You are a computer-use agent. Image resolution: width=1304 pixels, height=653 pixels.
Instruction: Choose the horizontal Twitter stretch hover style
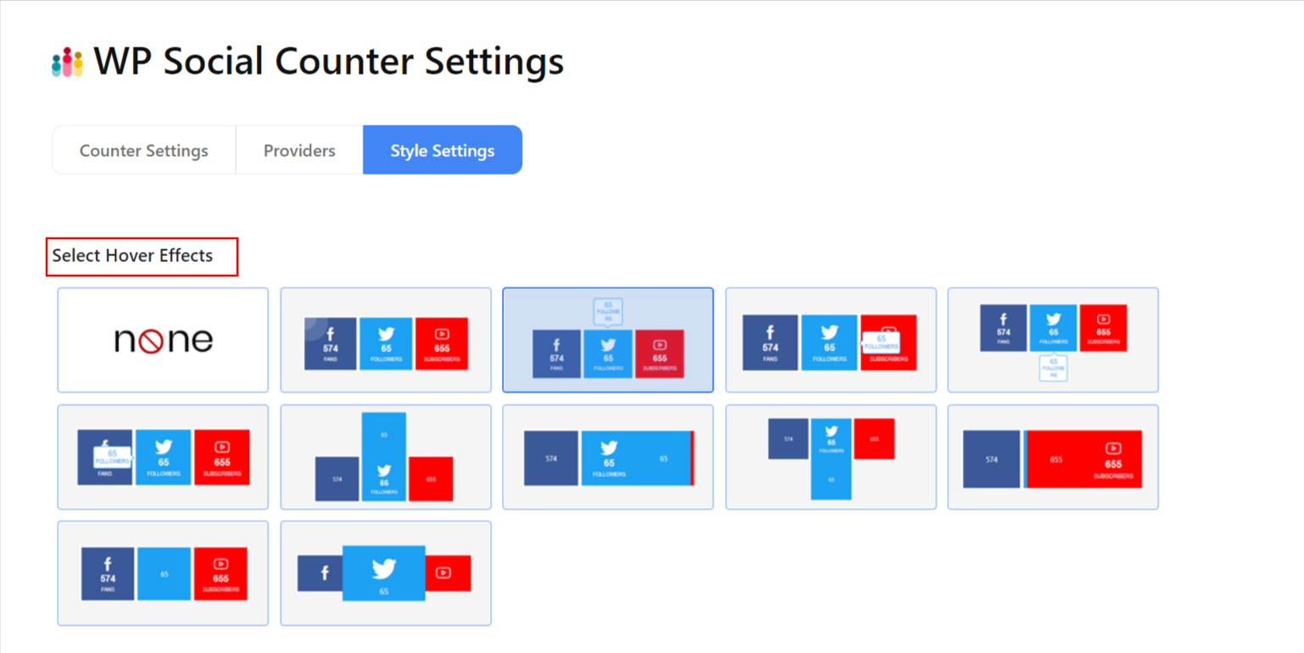coord(608,456)
